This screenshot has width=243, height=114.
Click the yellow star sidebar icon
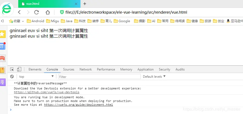2,34
